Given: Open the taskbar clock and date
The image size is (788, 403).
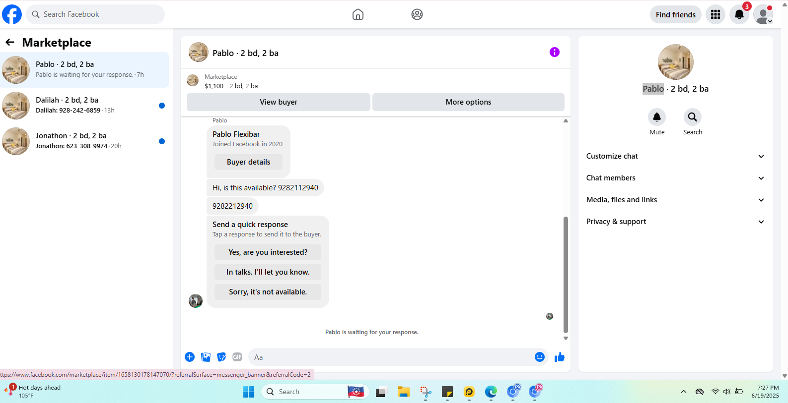Looking at the screenshot, I should tap(765, 392).
